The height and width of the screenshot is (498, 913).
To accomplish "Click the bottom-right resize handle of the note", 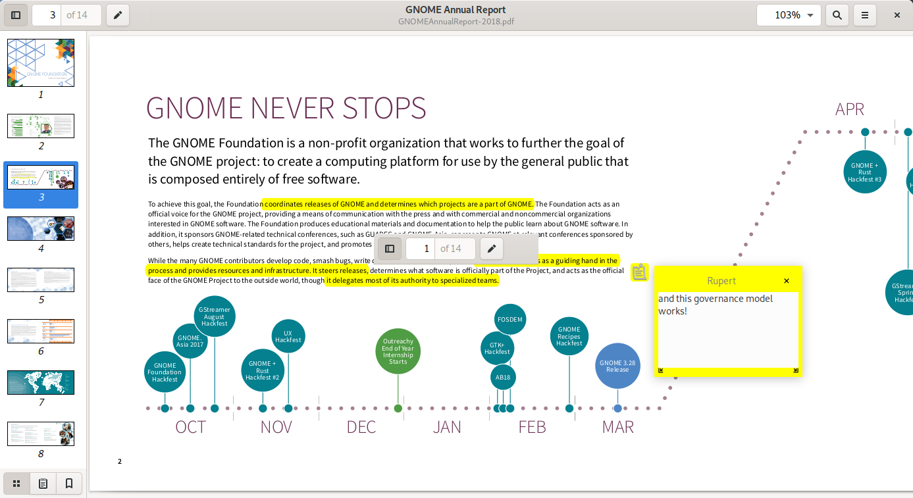I will tap(795, 370).
